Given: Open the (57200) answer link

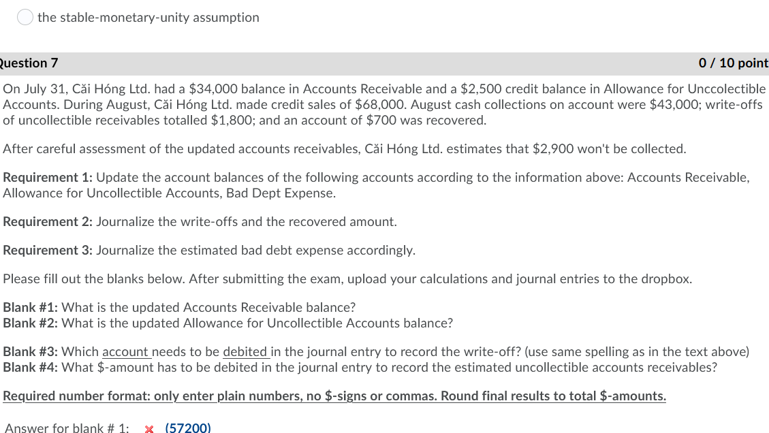Looking at the screenshot, I should [x=187, y=428].
